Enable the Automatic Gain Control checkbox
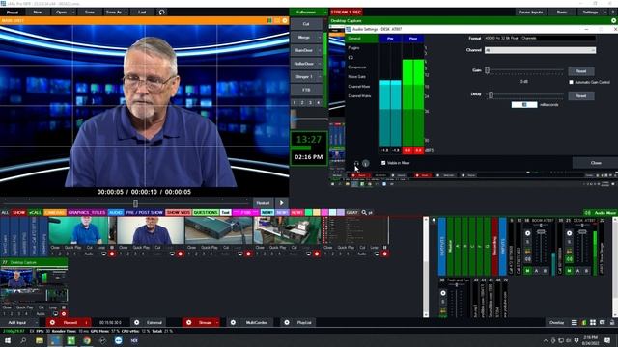 coord(571,82)
